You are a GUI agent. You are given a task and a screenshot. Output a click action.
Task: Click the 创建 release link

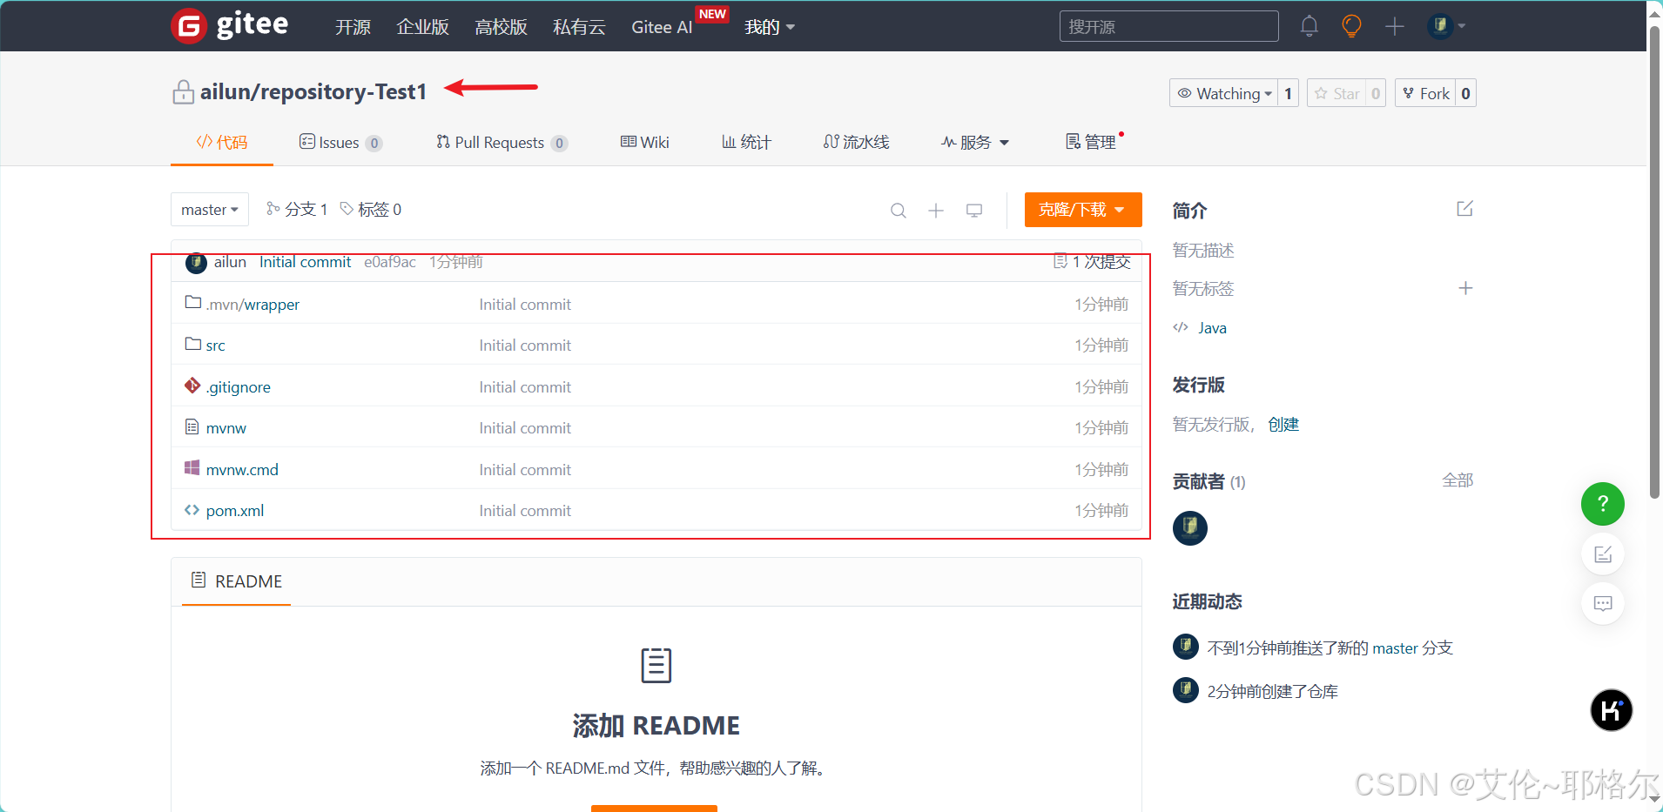click(x=1283, y=425)
